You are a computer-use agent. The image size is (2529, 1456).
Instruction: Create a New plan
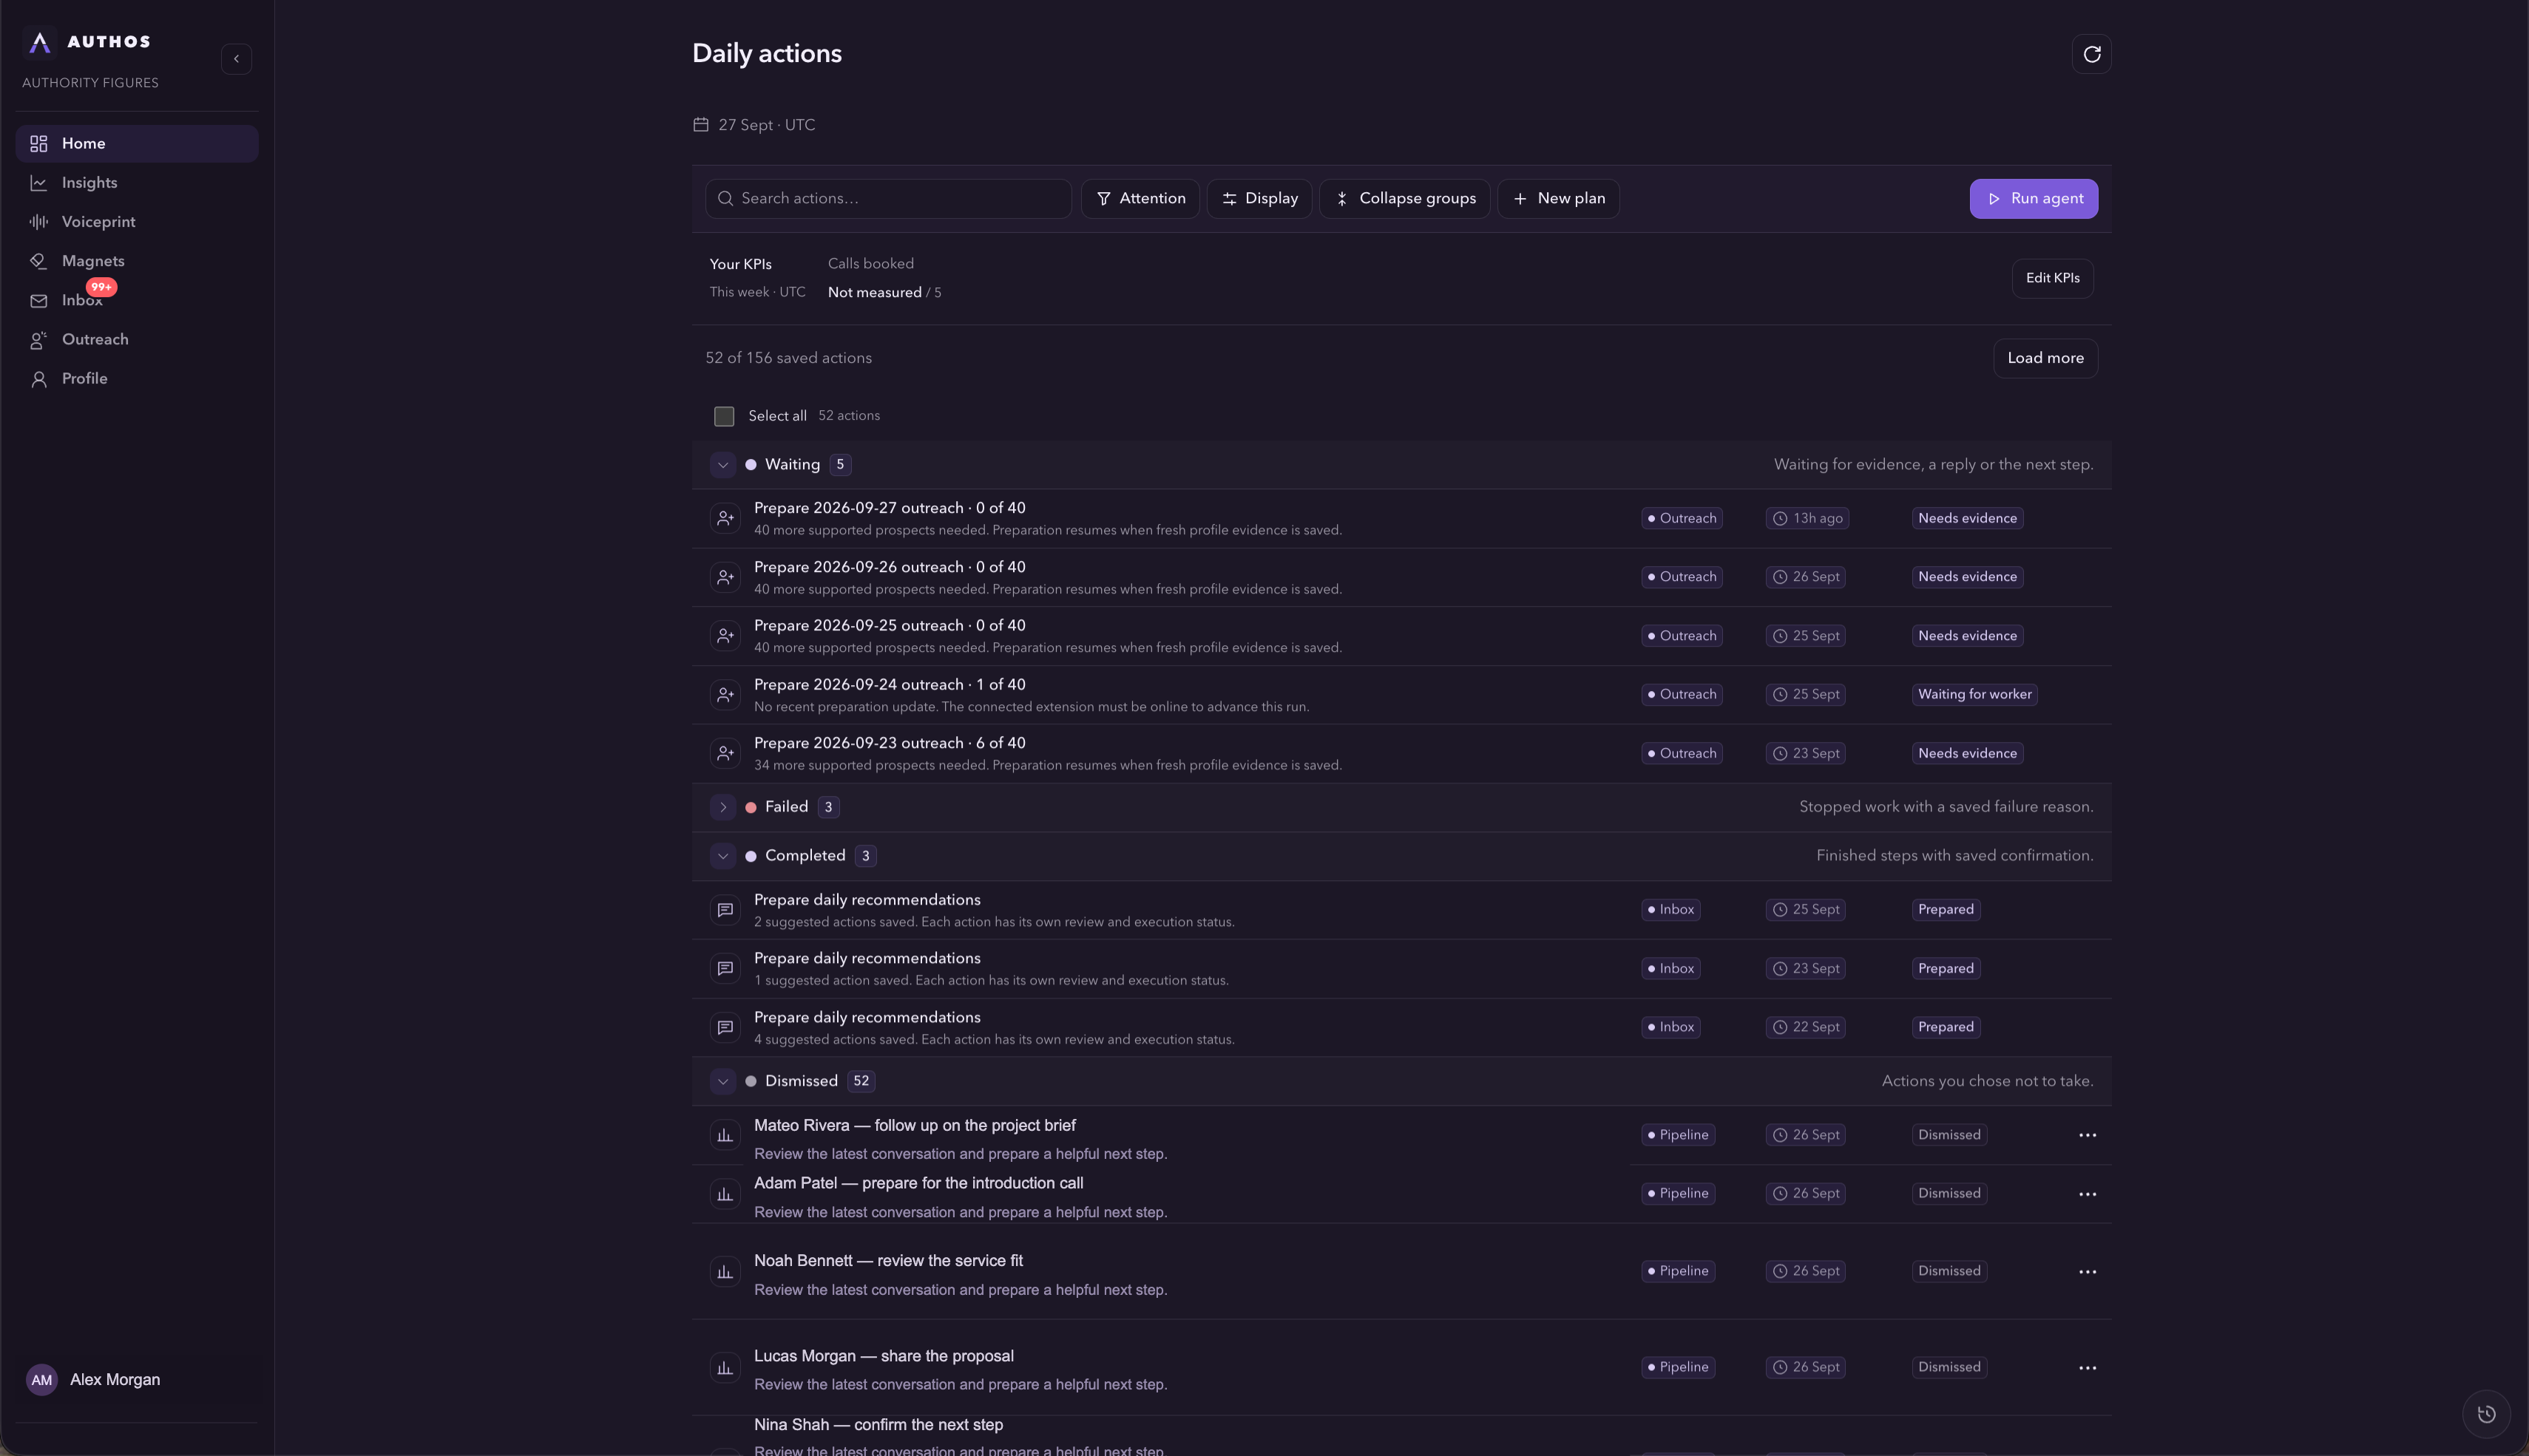[1559, 199]
